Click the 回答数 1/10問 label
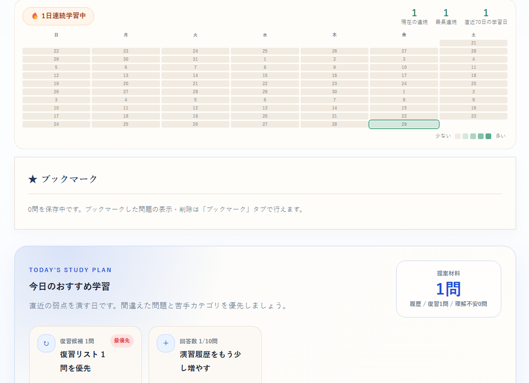 tap(198, 341)
